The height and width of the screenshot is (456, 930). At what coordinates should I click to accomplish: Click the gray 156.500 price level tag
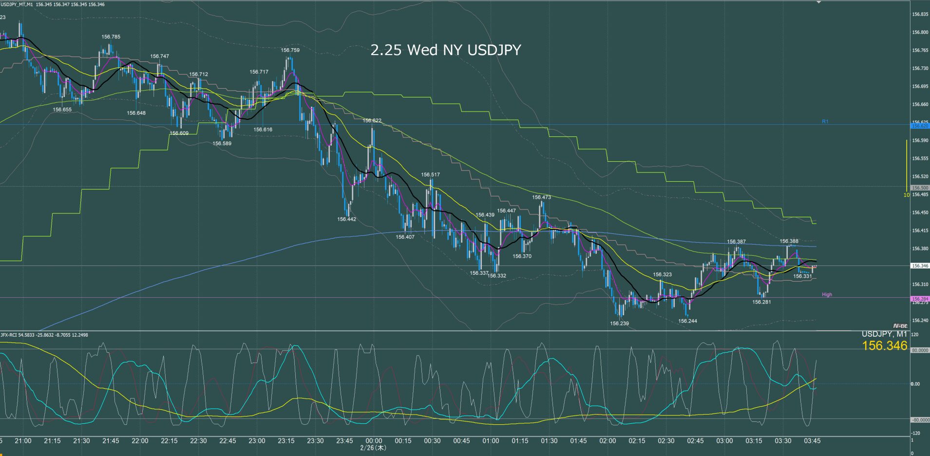coord(919,188)
